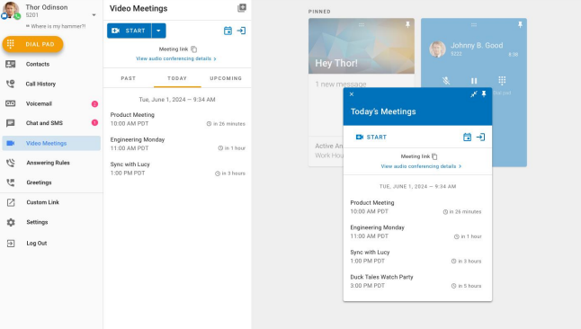
Task: Click the Chat and SMS bubble icon
Action: (11, 123)
